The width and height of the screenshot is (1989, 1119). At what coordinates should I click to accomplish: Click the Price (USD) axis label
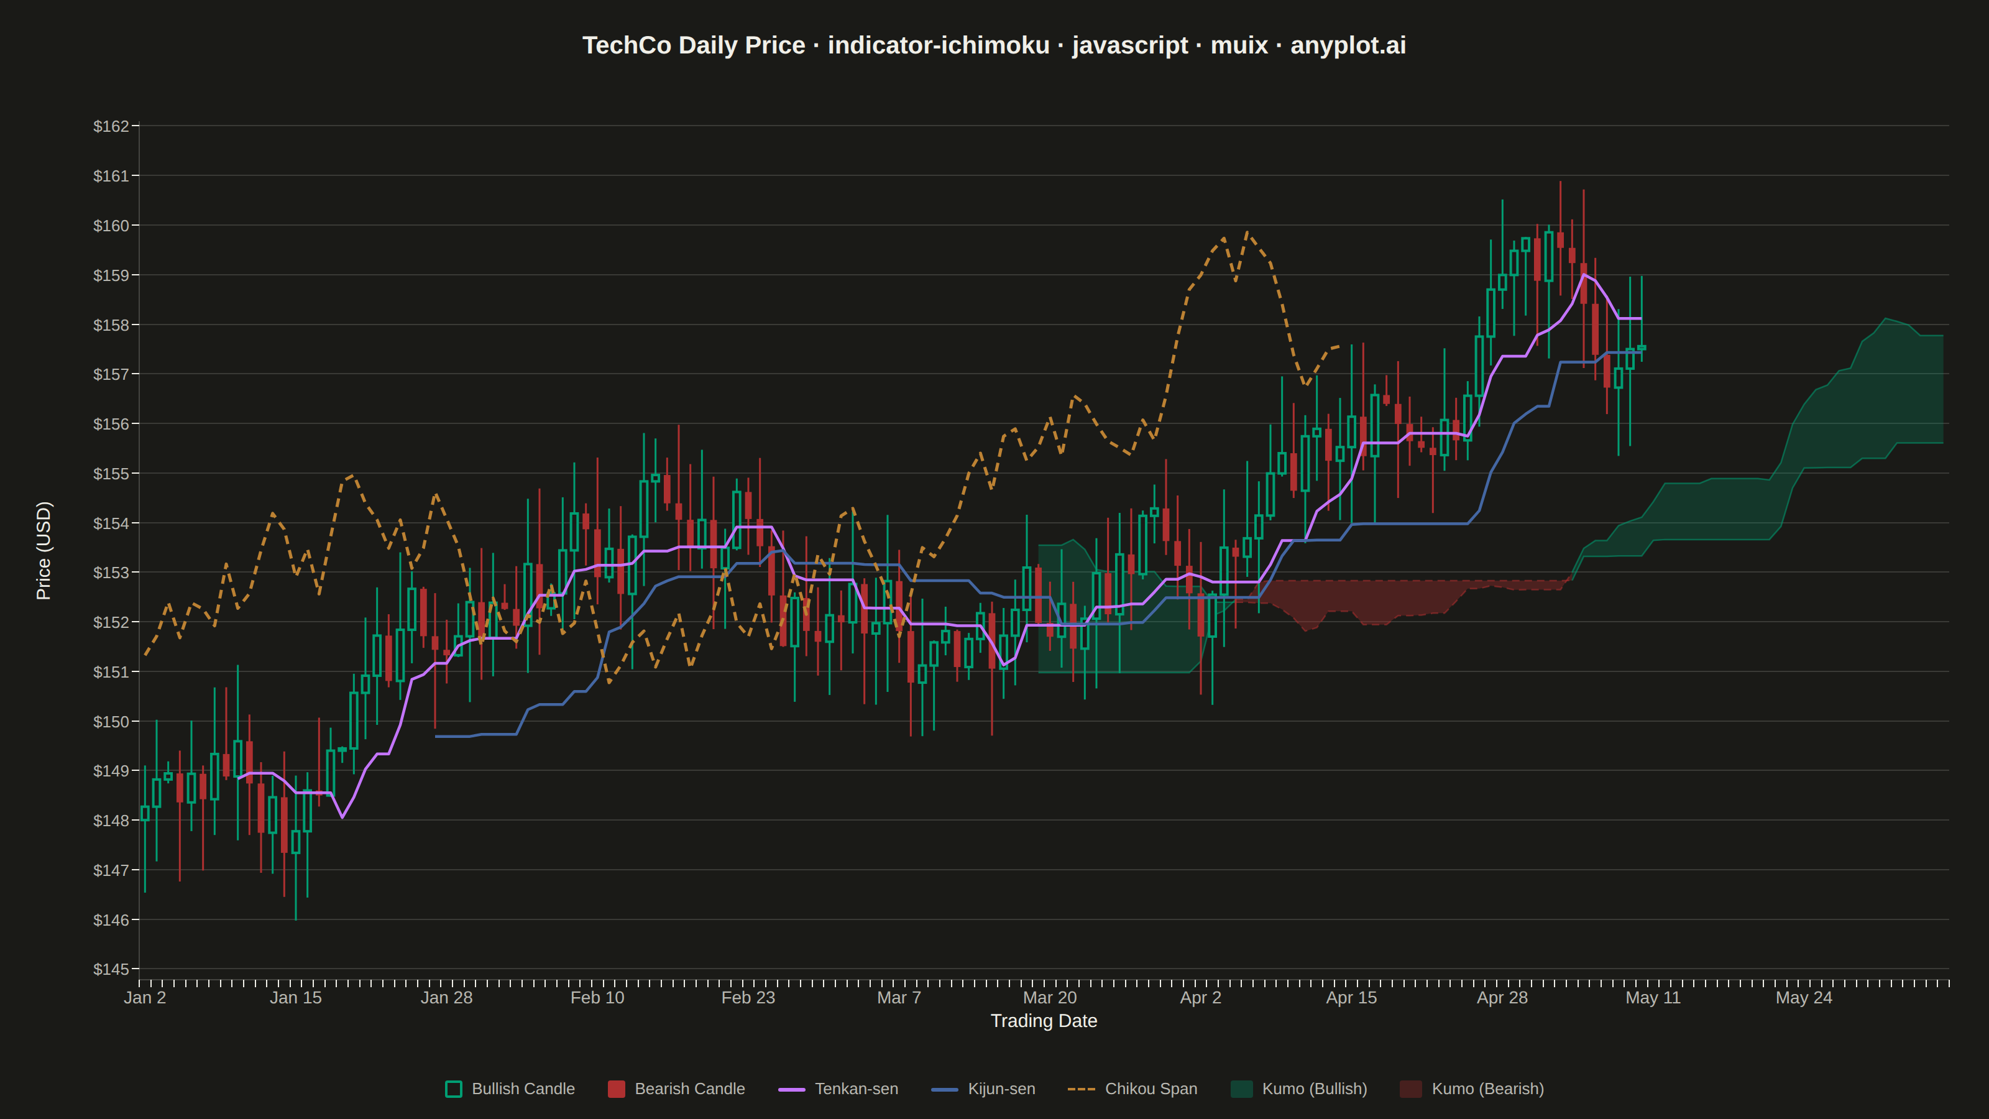44,551
